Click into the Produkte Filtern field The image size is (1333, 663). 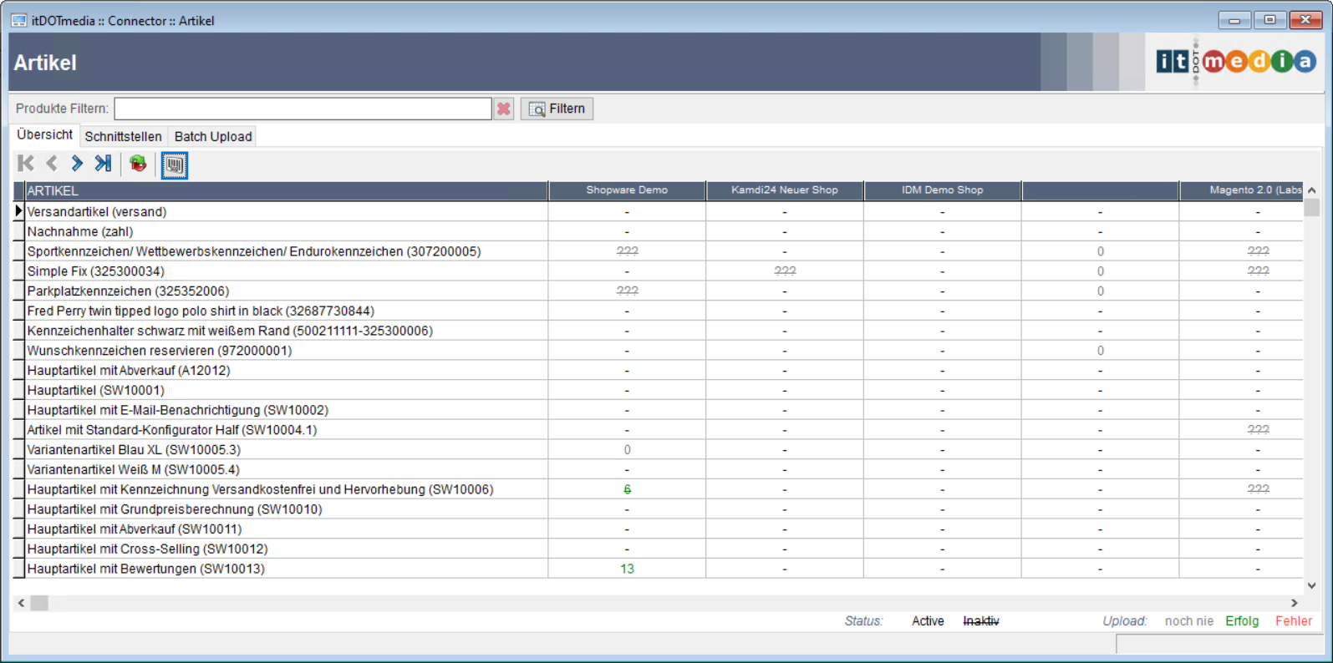point(303,109)
